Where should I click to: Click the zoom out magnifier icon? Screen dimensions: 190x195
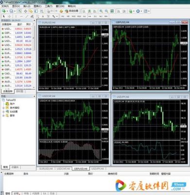(x=106, y=11)
